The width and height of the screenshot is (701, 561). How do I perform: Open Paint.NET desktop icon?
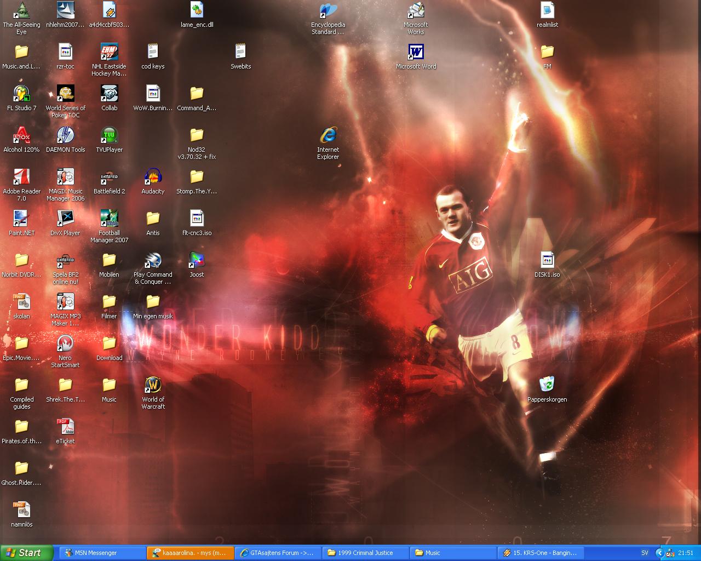(21, 219)
